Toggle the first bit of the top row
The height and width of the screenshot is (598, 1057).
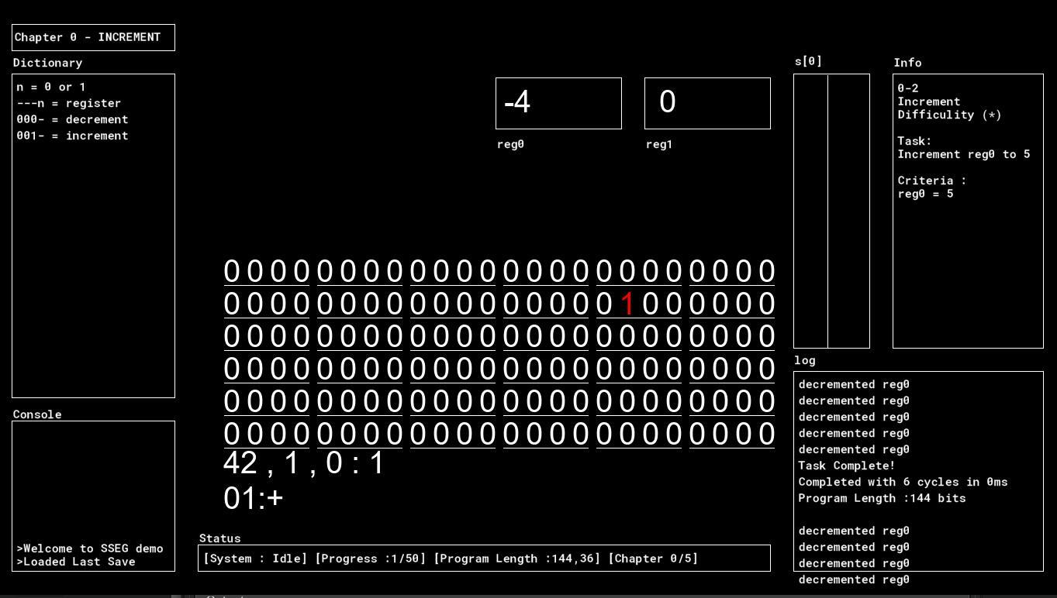coord(232,271)
